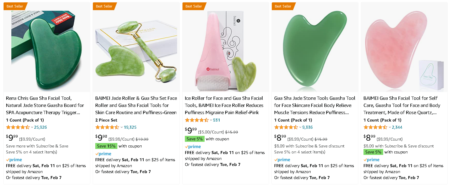
Task: Click star rating of pink Ice Roller
Action: pyautogui.click(x=197, y=120)
